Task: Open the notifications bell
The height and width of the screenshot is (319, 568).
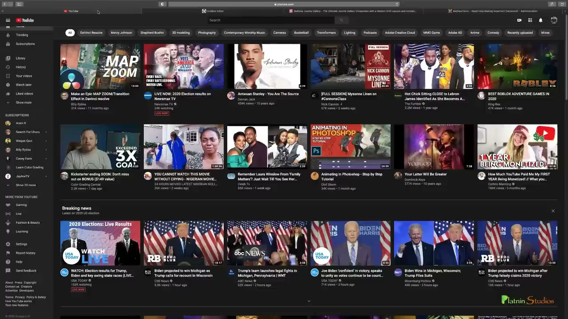Action: pos(540,20)
